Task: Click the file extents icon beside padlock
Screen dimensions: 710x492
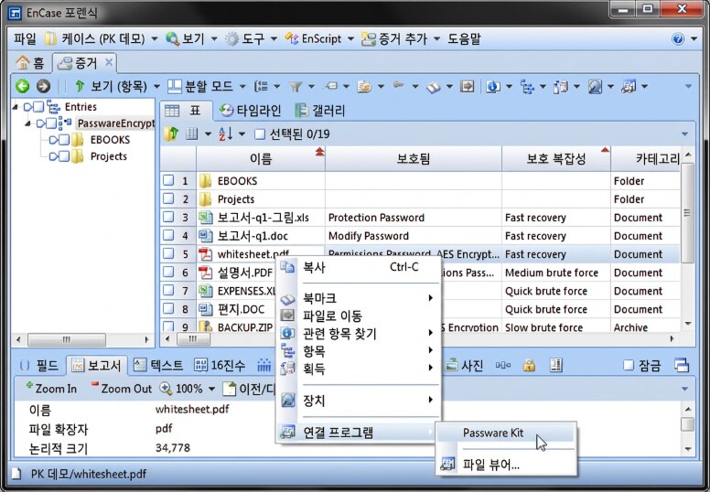Action: coord(556,365)
